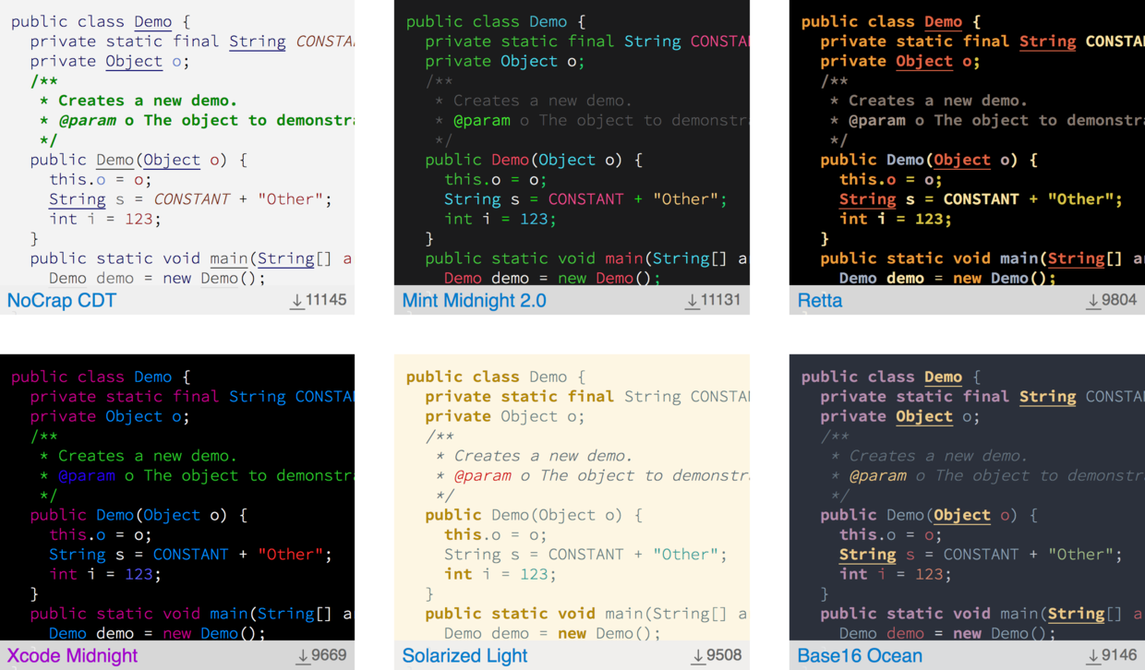Click the download count 11131
This screenshot has width=1145, height=670.
pyautogui.click(x=721, y=300)
